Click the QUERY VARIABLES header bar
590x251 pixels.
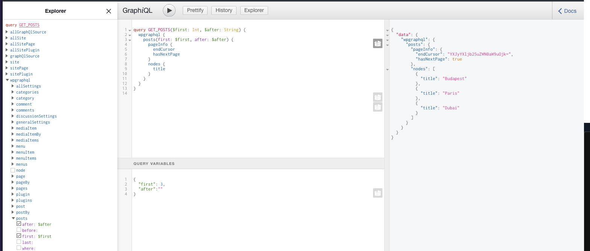251,163
